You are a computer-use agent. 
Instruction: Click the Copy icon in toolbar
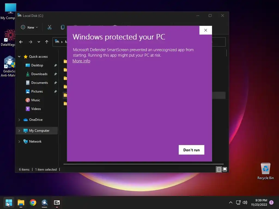click(x=62, y=27)
